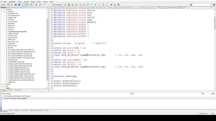Toggle the highlighted Navigator panel toolbar button
The height and width of the screenshot is (121, 216).
pyautogui.click(x=24, y=5)
